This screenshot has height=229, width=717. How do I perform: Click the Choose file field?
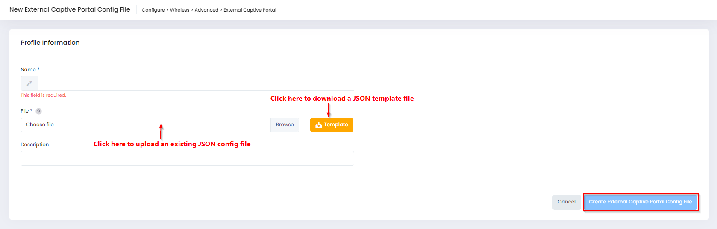coord(145,125)
